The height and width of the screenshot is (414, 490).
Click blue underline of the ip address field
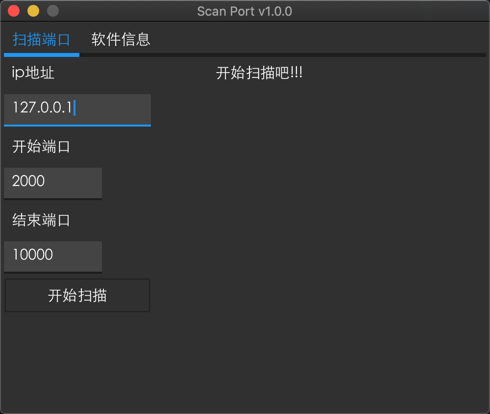(77, 126)
